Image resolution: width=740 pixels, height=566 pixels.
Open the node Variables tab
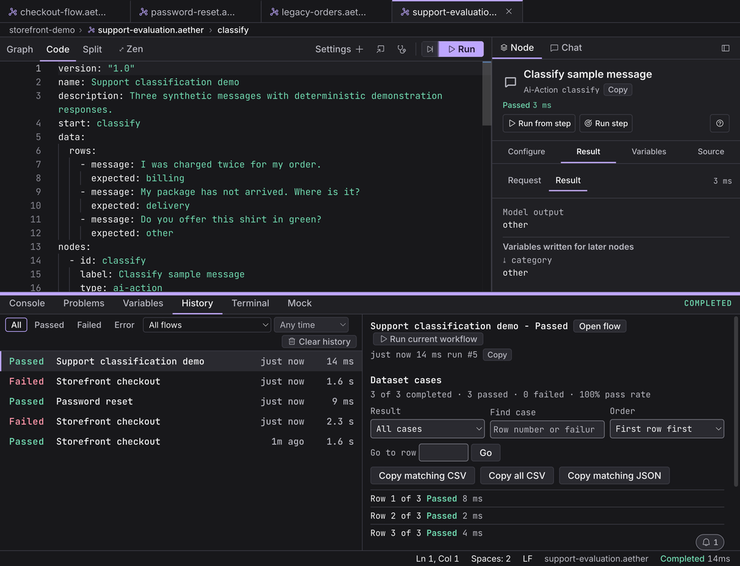649,152
